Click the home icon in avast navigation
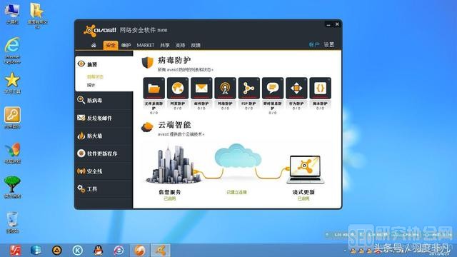Viewport: 457px width, 257px height. (94, 45)
